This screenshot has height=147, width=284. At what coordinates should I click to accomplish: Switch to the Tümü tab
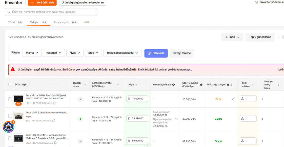point(15,22)
